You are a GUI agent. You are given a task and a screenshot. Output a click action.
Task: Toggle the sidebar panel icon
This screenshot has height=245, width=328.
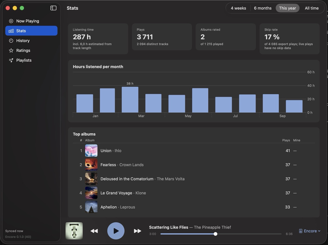tap(53, 8)
